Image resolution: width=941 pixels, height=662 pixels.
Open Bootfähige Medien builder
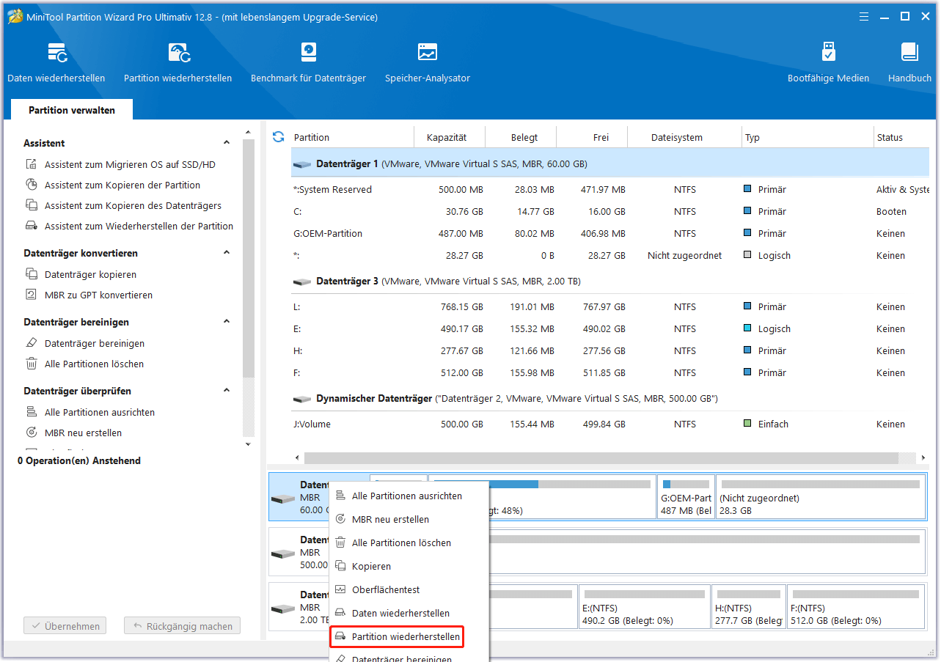coord(828,62)
